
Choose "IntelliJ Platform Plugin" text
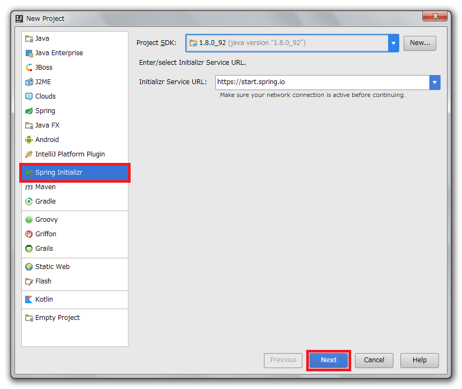tap(70, 154)
